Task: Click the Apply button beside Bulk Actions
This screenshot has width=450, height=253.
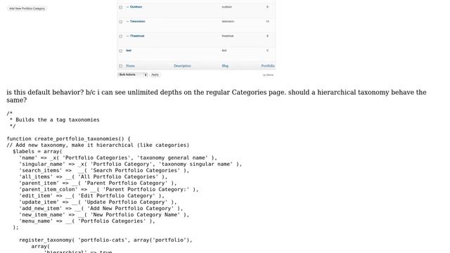Action: click(155, 75)
